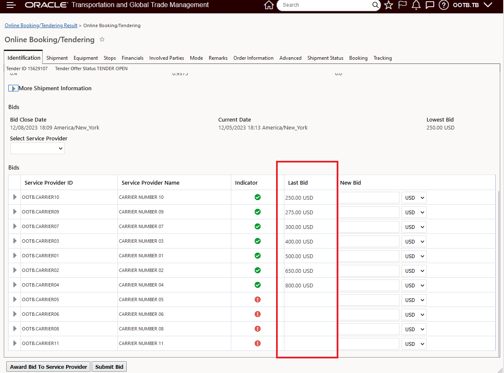The width and height of the screenshot is (504, 373).
Task: Click CARRIER07 green check indicator
Action: (x=258, y=226)
